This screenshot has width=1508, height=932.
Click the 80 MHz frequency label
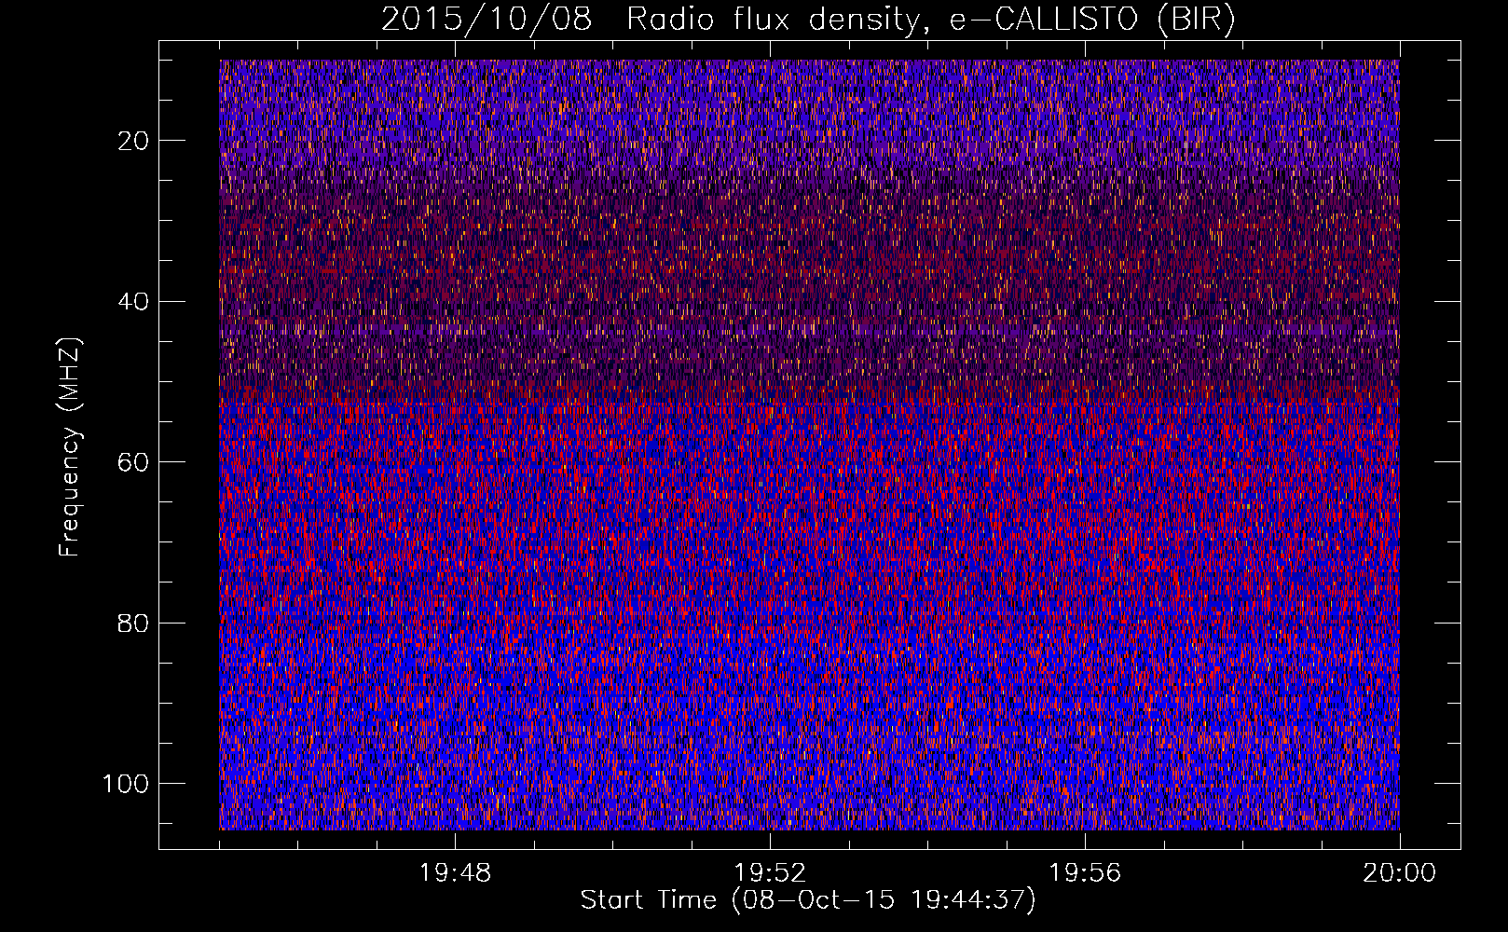133,624
